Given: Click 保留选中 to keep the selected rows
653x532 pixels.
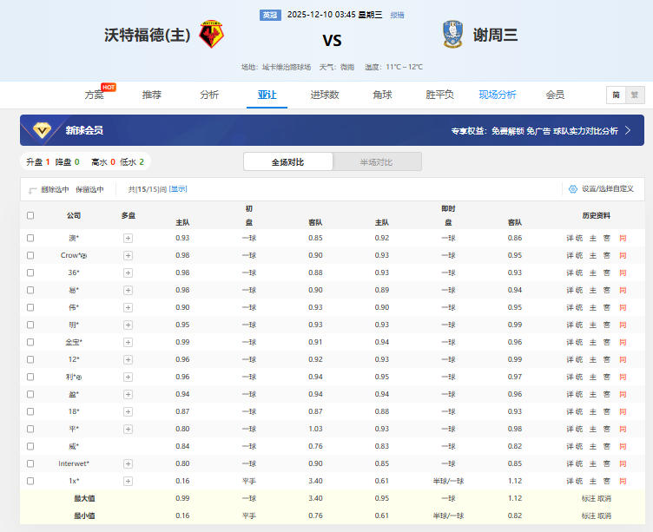Looking at the screenshot, I should click(x=89, y=189).
